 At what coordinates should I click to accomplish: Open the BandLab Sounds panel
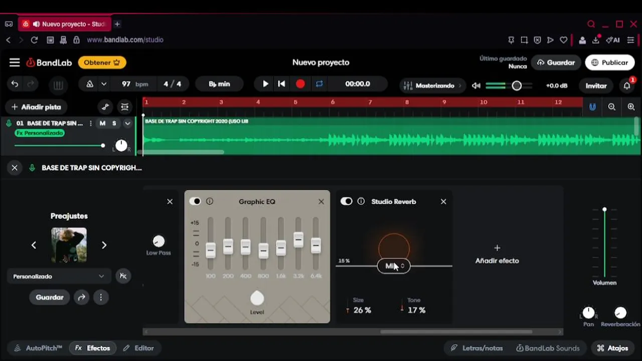point(548,348)
